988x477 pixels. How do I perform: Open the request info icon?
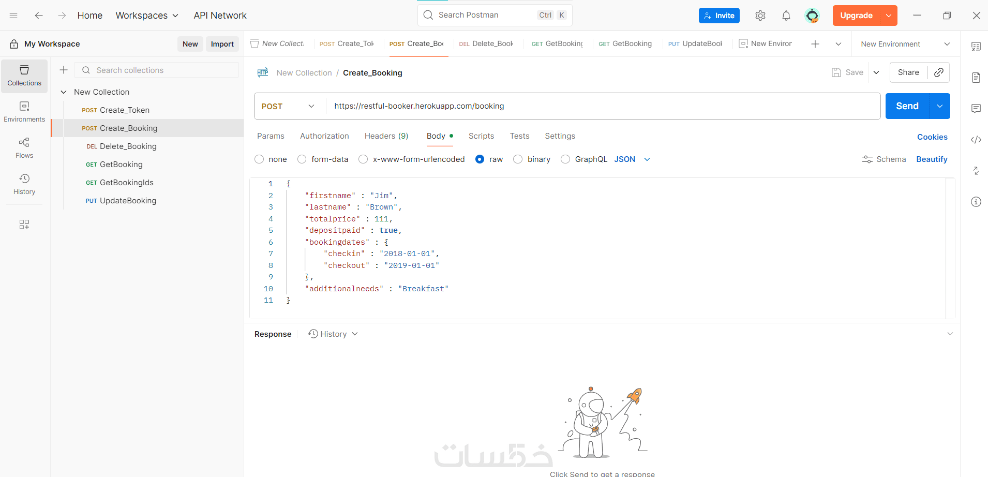(976, 202)
